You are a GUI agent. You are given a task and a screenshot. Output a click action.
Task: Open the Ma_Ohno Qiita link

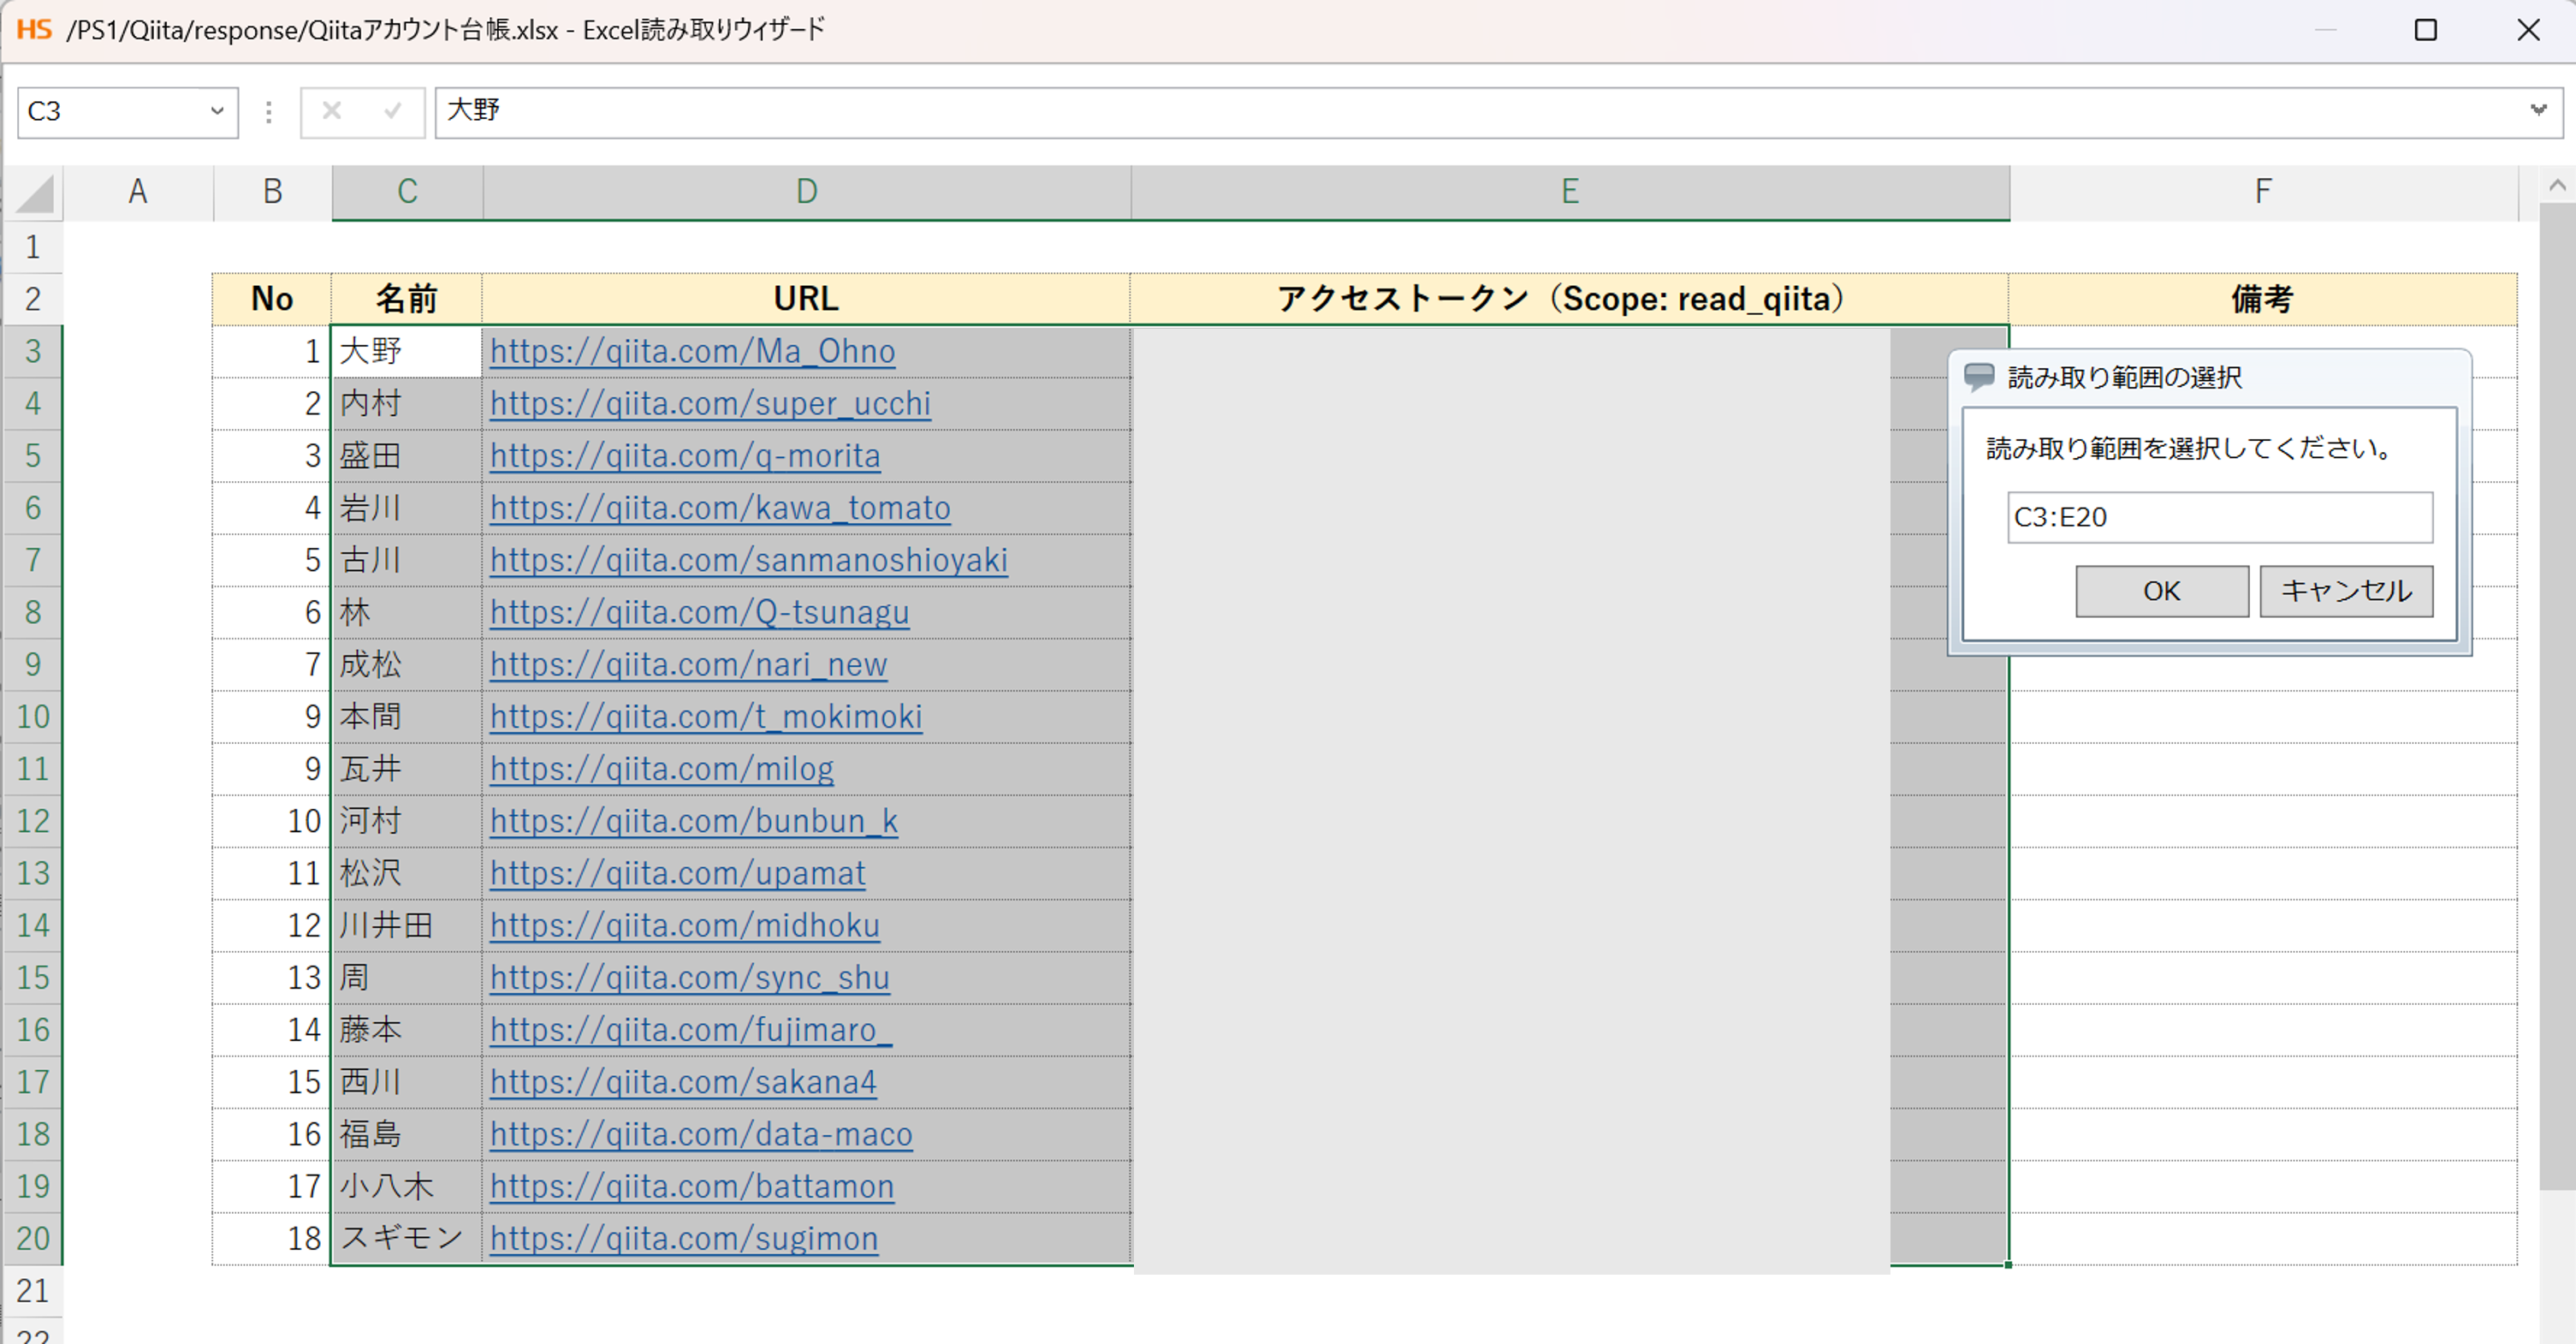692,351
